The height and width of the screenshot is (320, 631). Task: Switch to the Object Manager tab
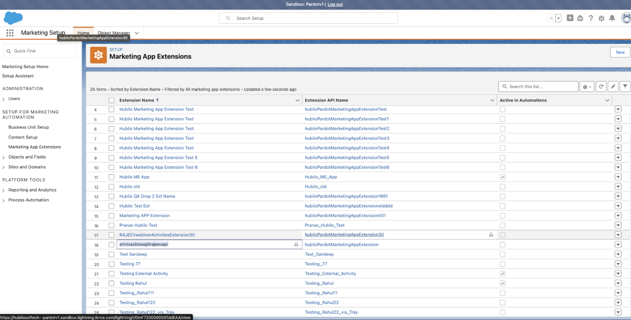tap(114, 33)
